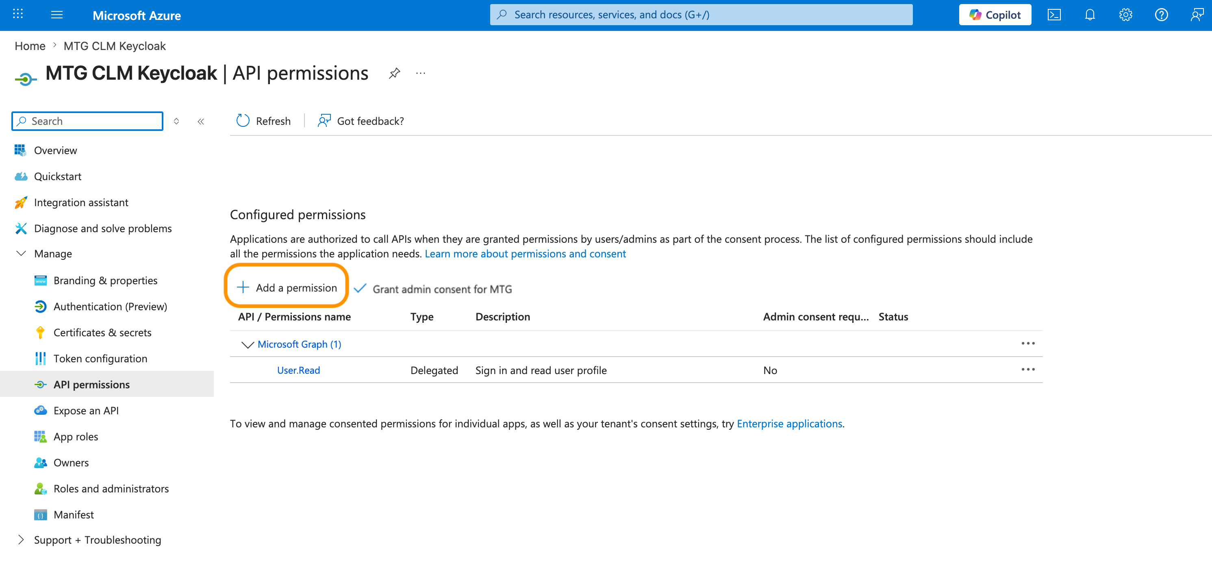The image size is (1212, 566).
Task: Open the Microsoft Graph row ellipsis menu
Action: click(1028, 344)
